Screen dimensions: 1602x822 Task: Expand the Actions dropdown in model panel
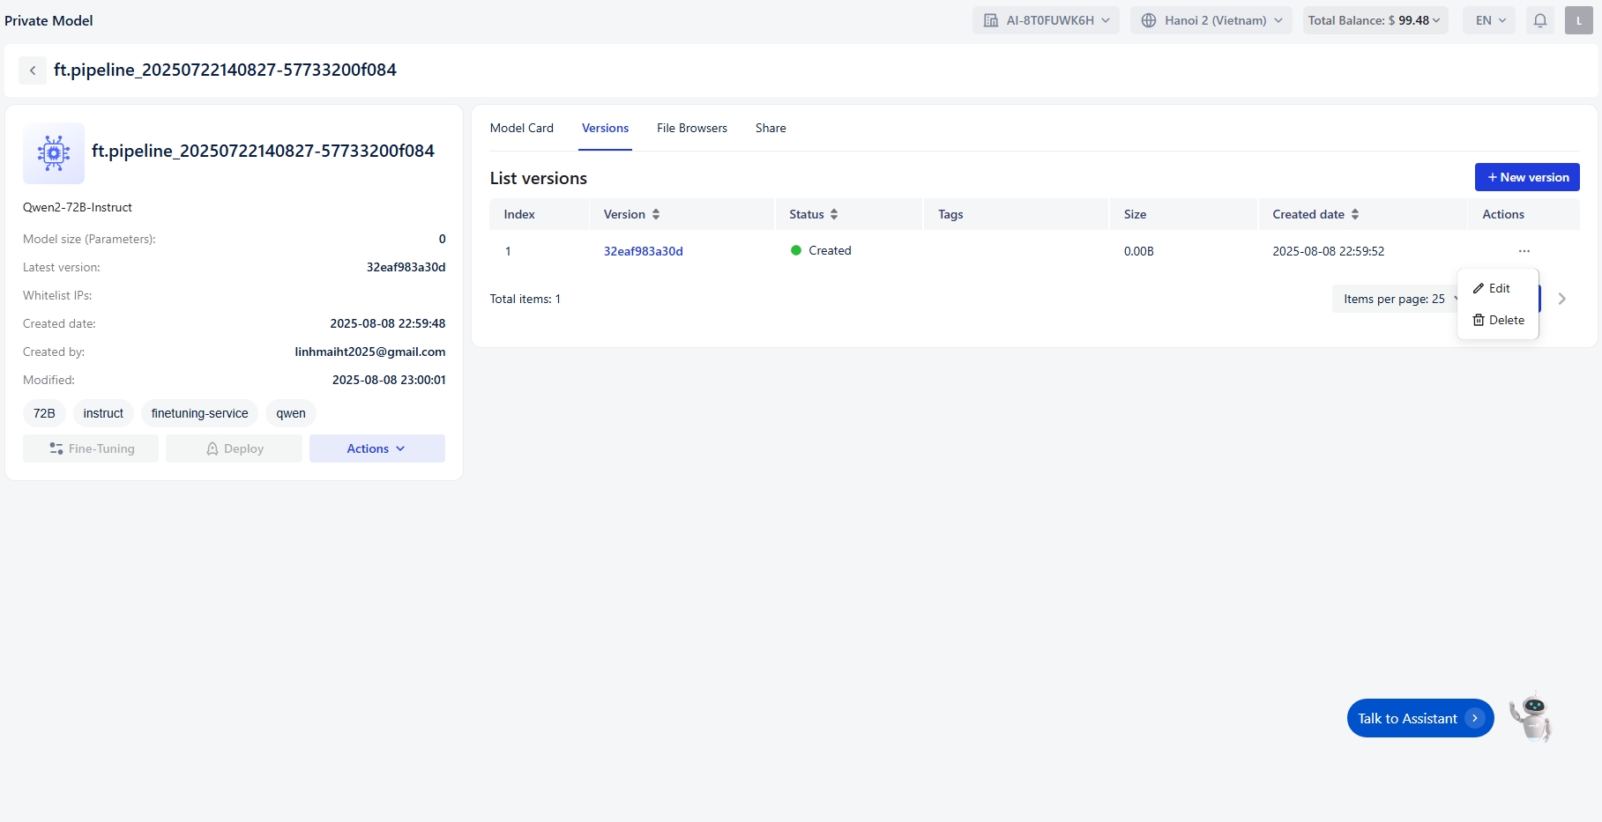pyautogui.click(x=376, y=448)
